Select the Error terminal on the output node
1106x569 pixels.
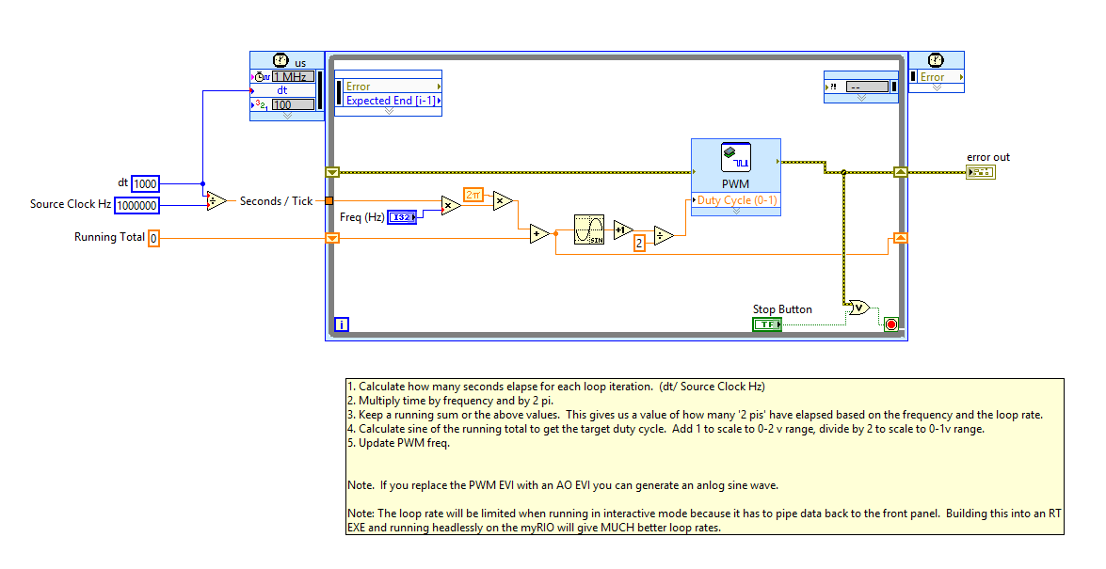[937, 77]
